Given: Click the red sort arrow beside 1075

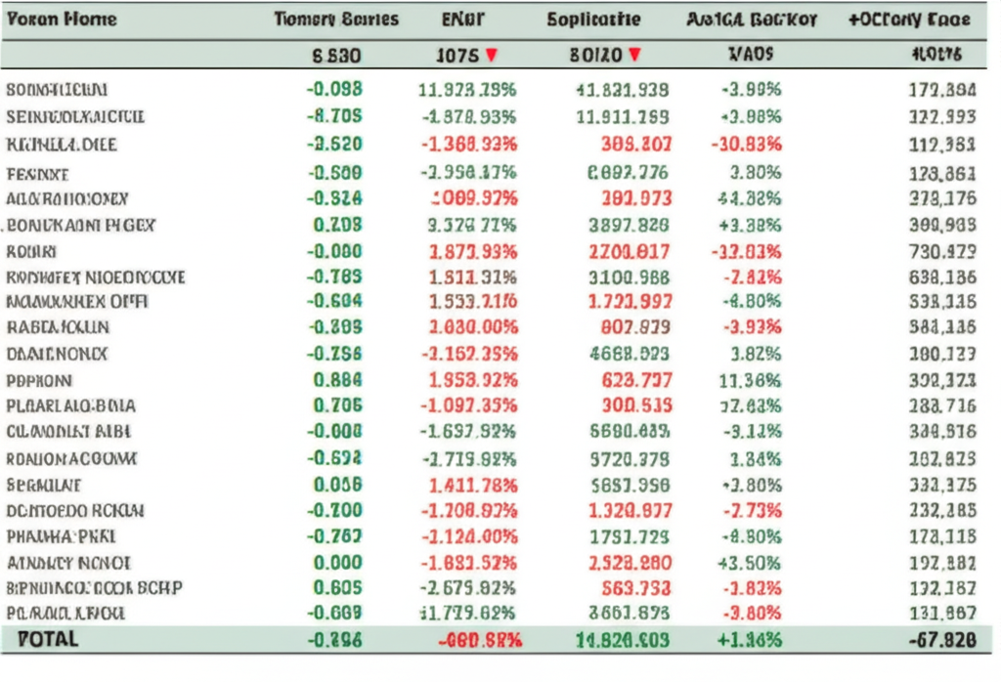Looking at the screenshot, I should 491,55.
